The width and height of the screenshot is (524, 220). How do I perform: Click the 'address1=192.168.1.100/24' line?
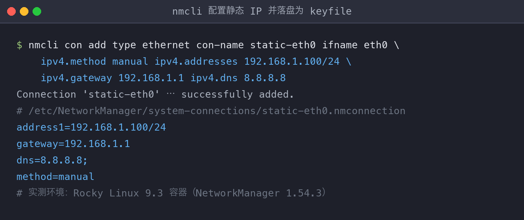point(91,128)
